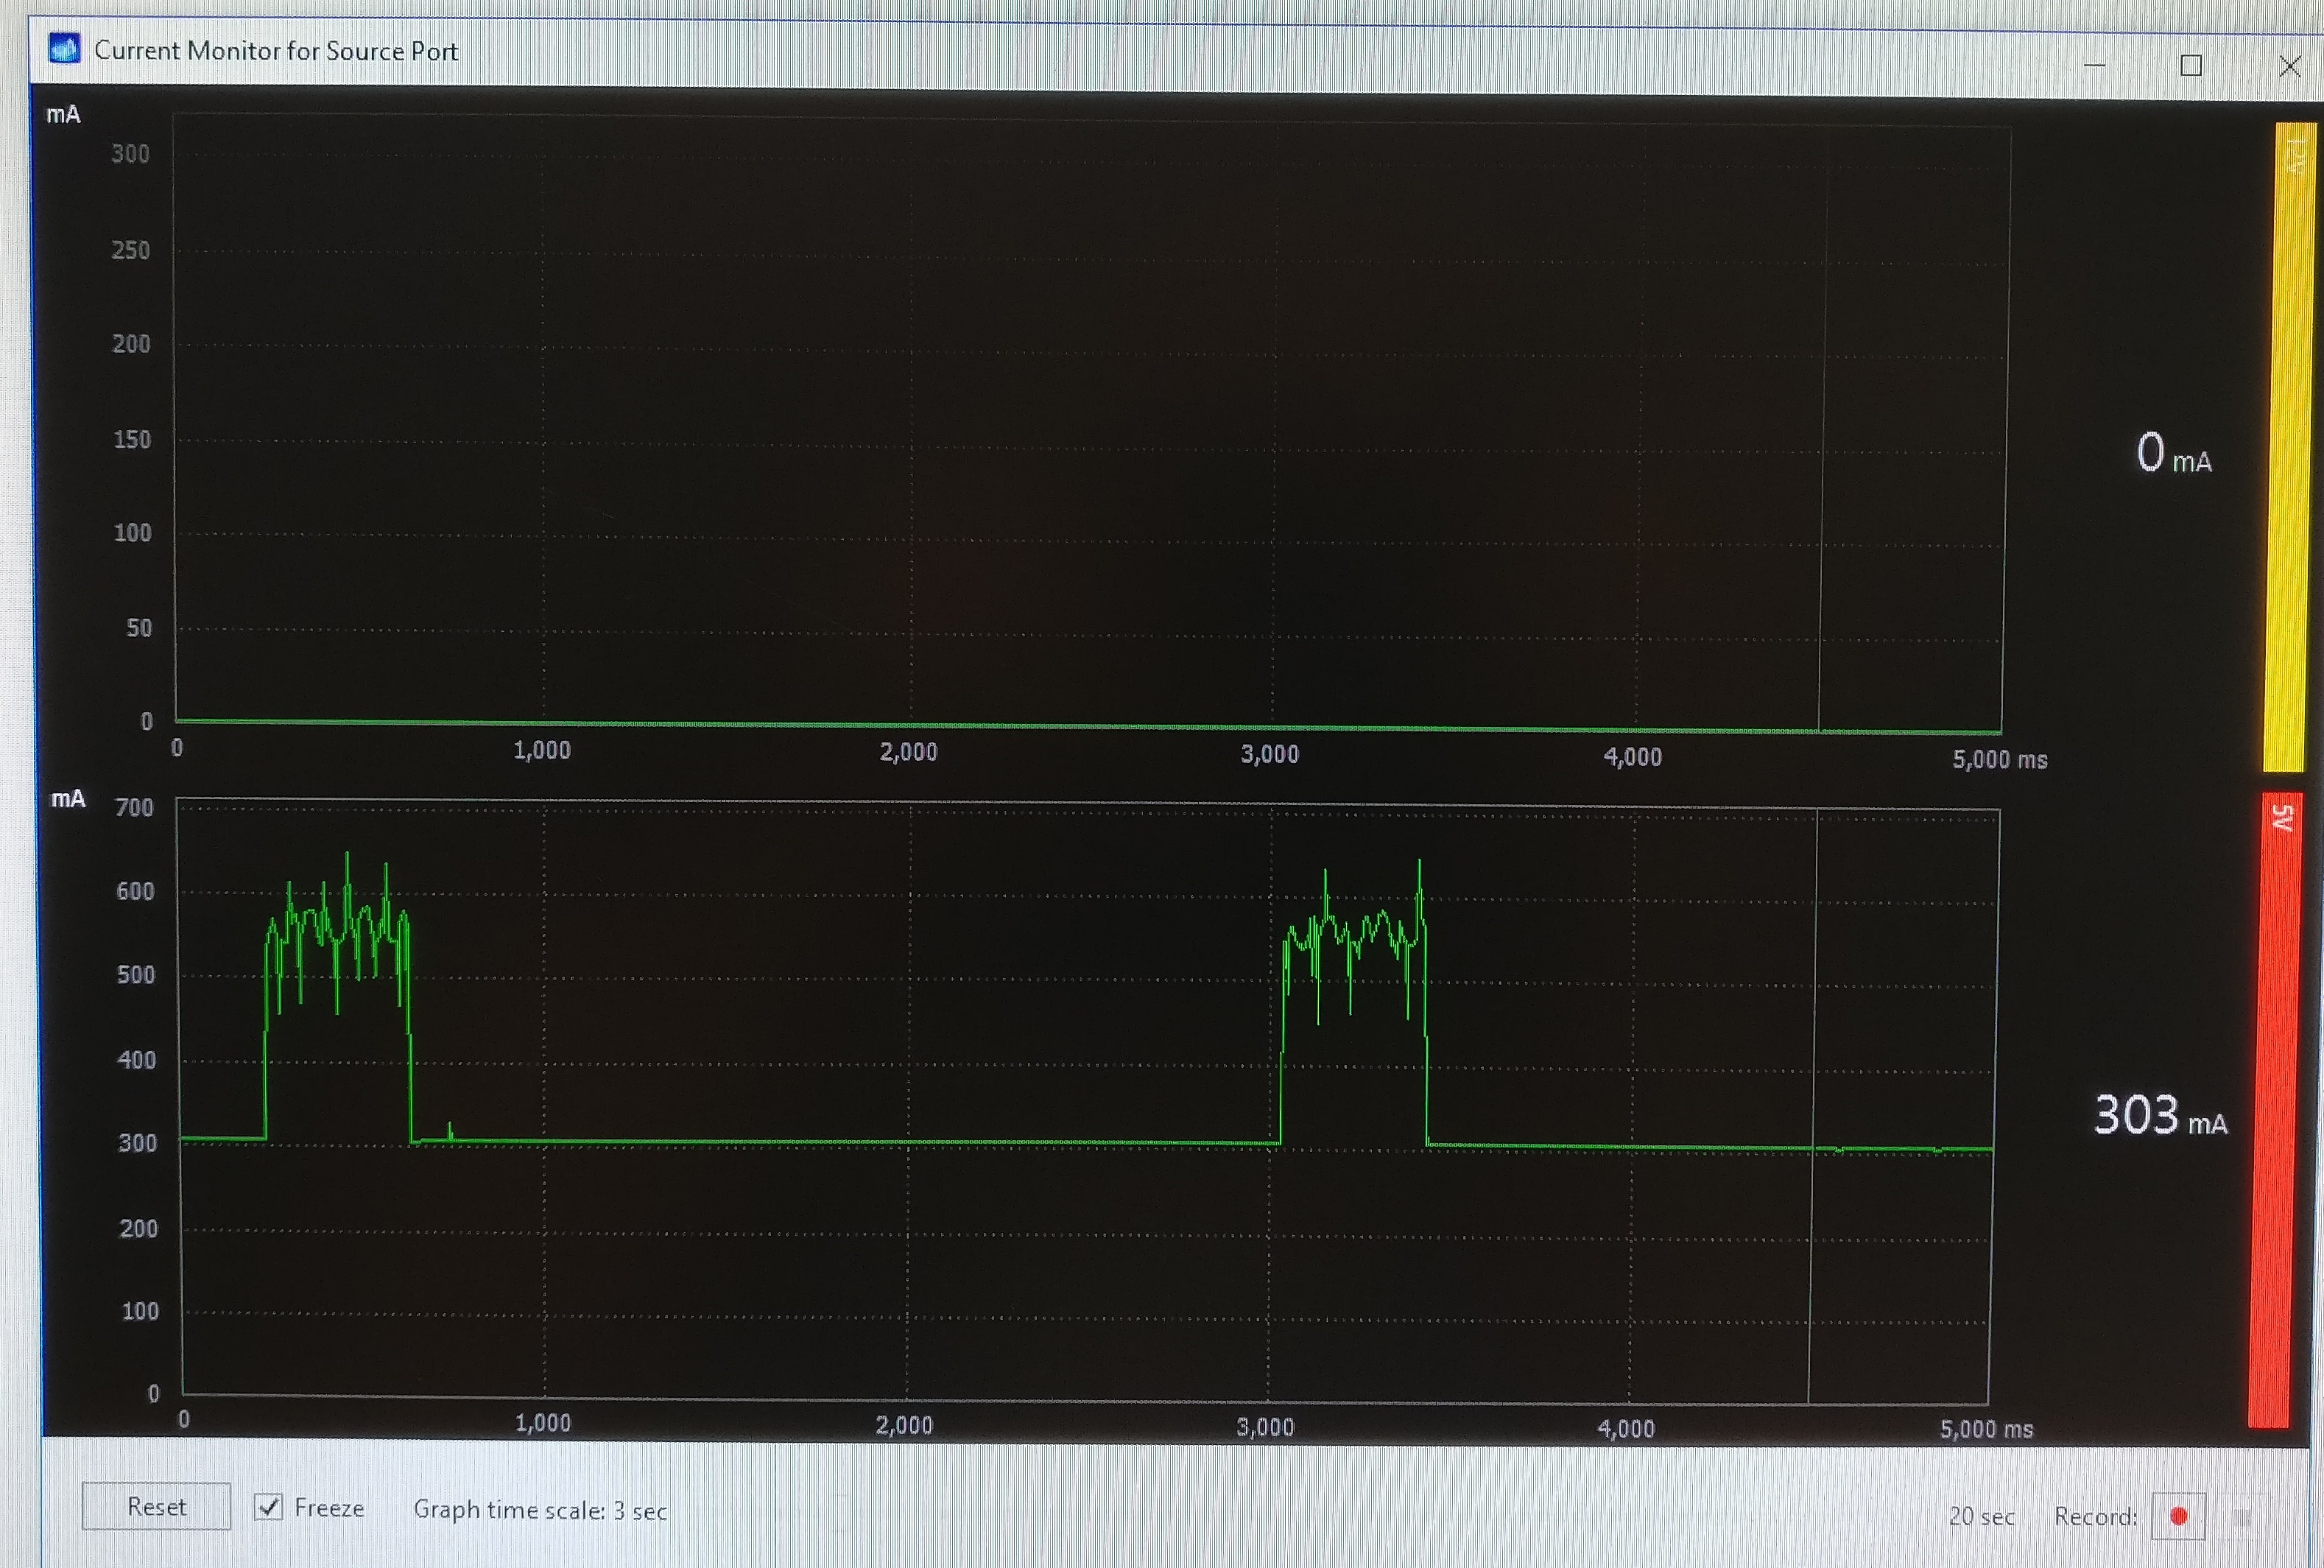Click the '20 sec' record duration text

pyautogui.click(x=1981, y=1517)
